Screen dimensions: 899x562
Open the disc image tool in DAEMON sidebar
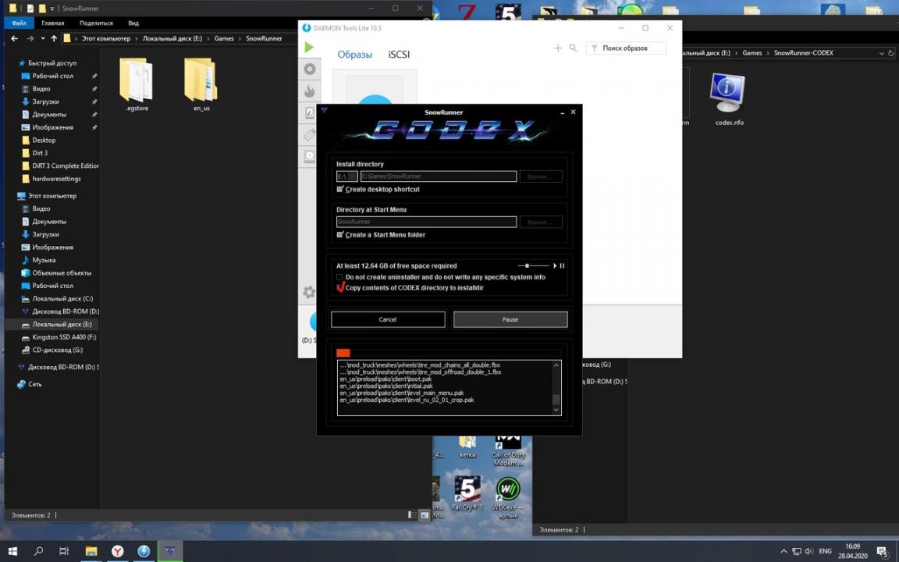pyautogui.click(x=310, y=69)
